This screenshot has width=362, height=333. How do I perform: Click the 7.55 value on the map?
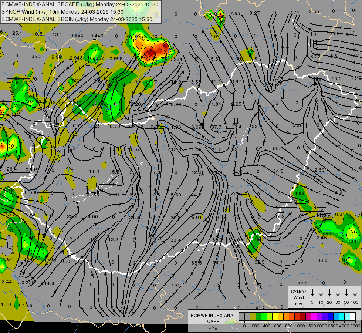click(235, 14)
